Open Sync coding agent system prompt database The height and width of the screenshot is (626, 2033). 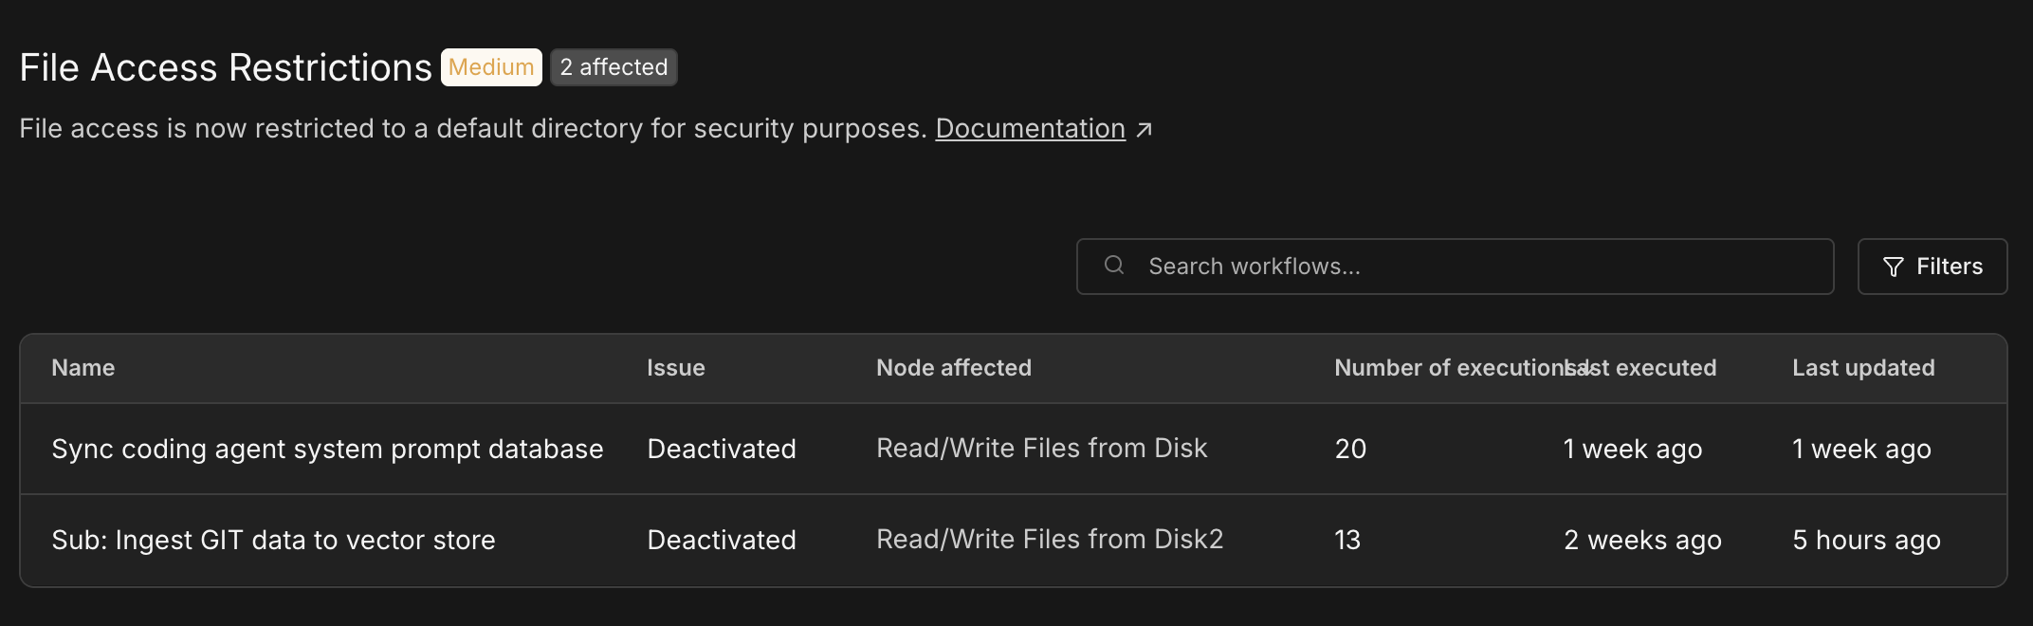(x=327, y=449)
